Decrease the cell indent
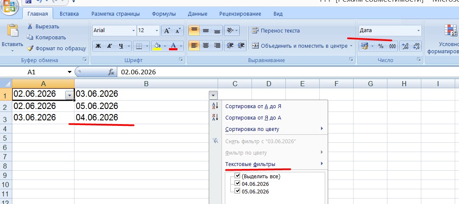 pos(230,46)
